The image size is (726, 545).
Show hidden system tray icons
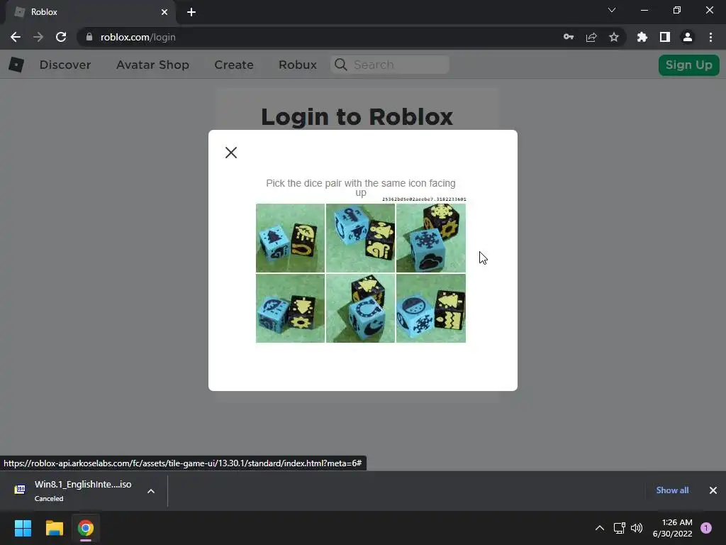coord(600,528)
